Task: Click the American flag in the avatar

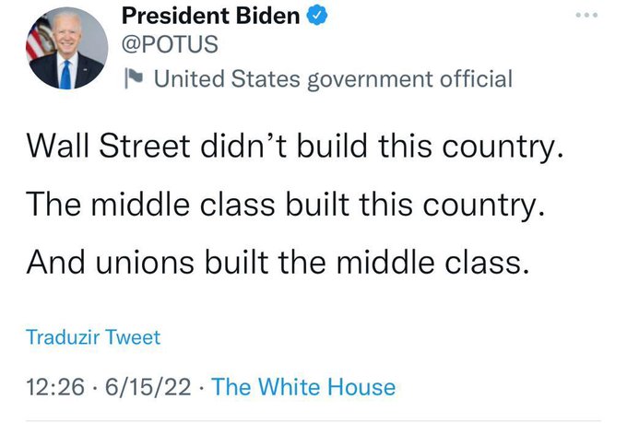Action: pyautogui.click(x=38, y=41)
